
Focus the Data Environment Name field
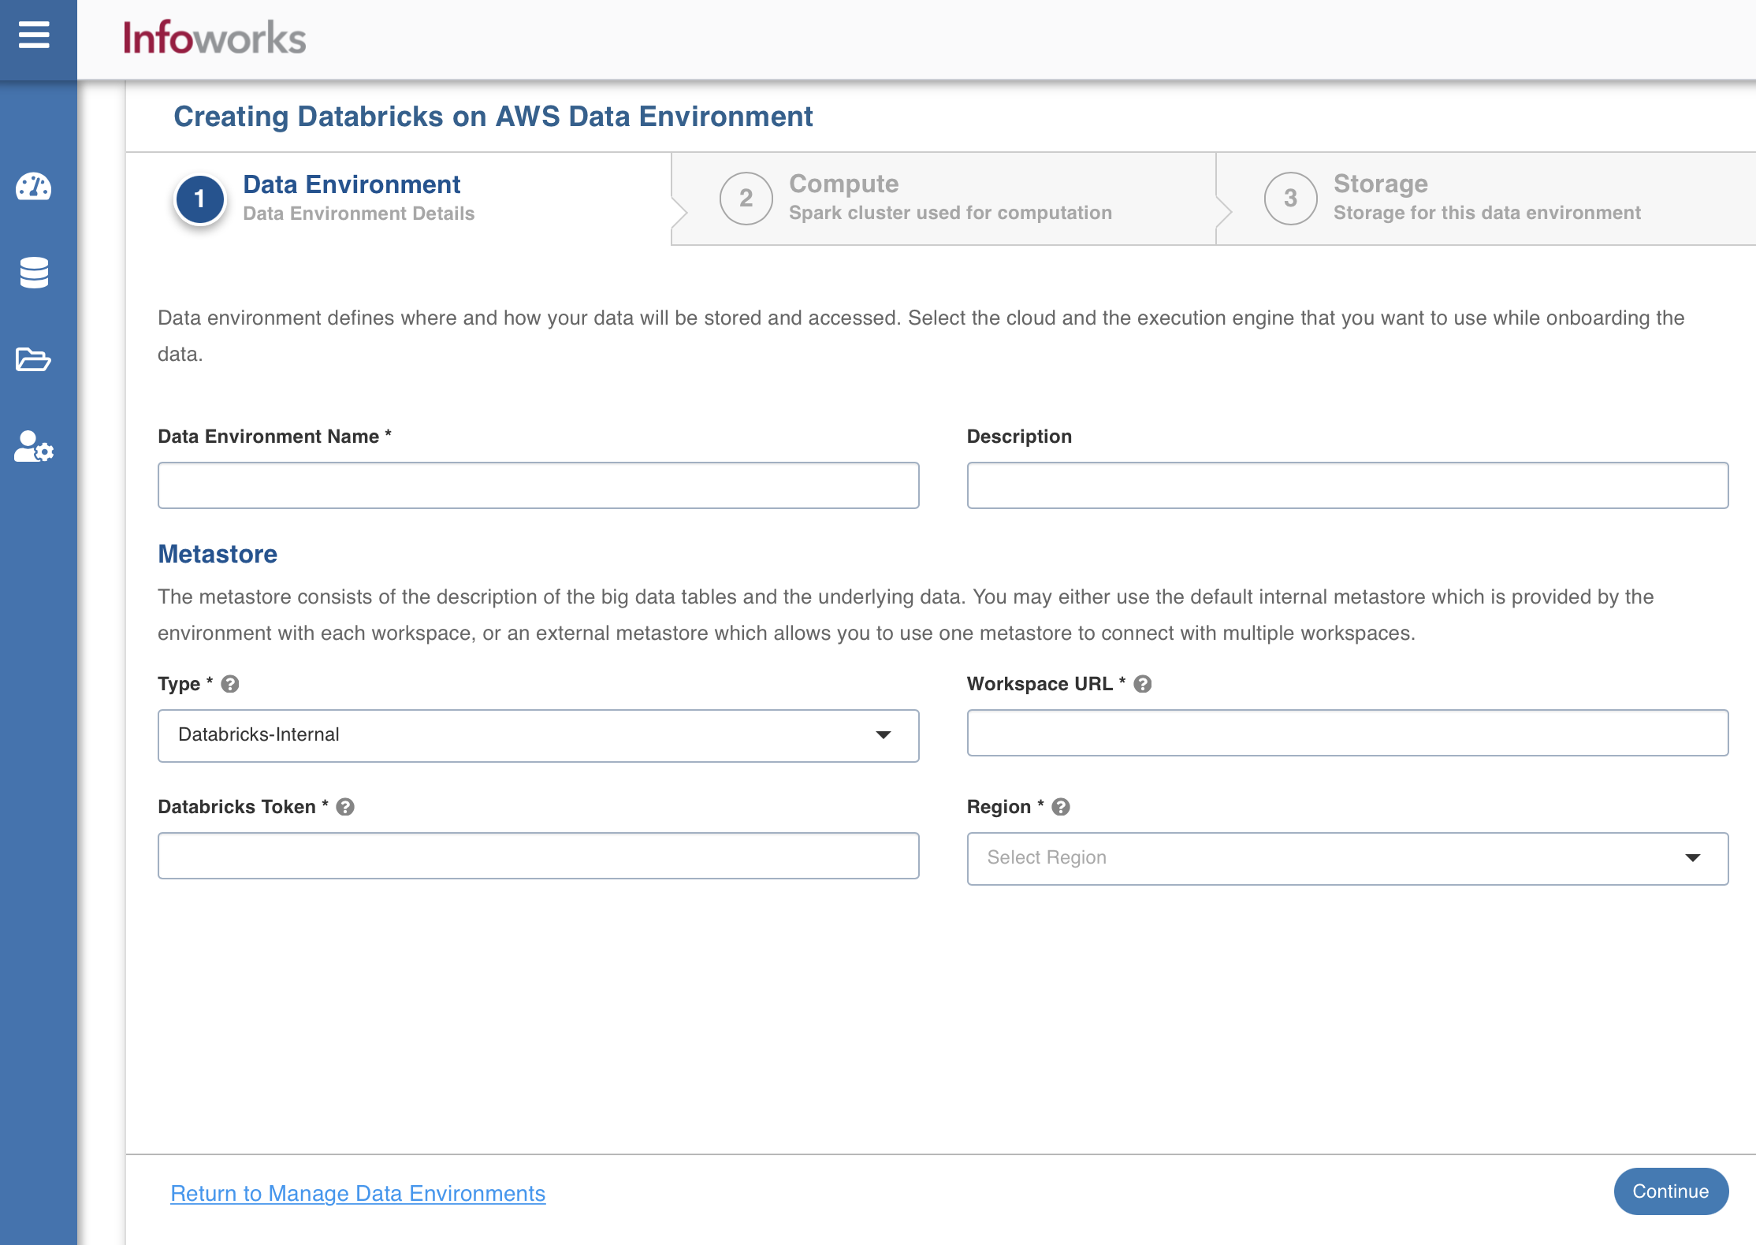[538, 485]
